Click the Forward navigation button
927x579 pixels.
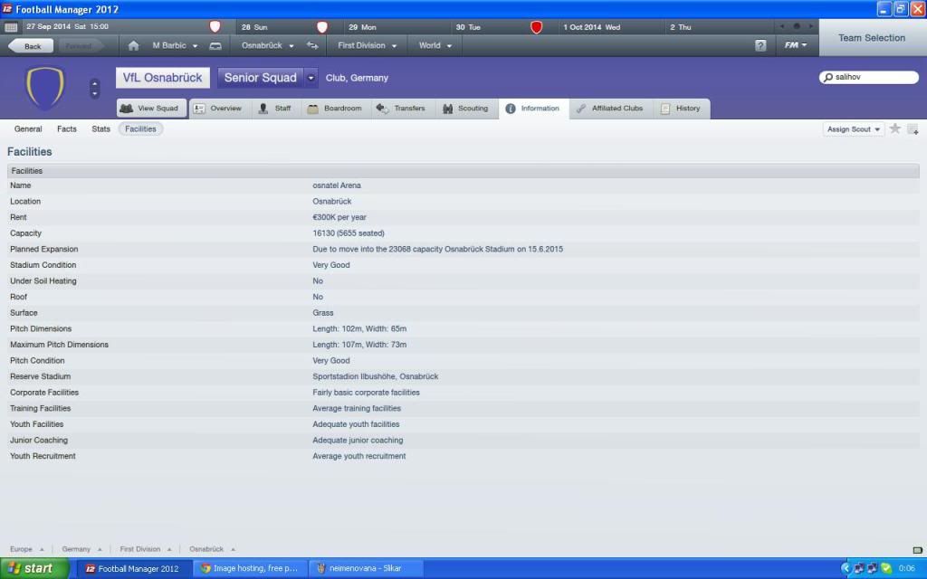tap(79, 45)
